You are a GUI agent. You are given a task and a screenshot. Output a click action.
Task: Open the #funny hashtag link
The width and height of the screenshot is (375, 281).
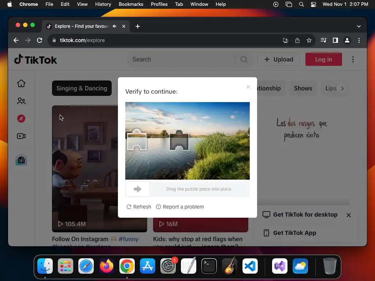129,239
